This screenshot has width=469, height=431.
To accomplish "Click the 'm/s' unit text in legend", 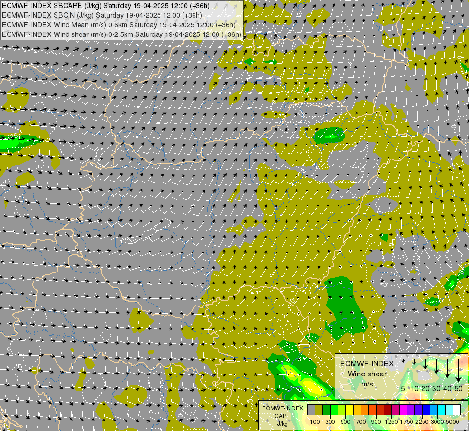I will [x=367, y=384].
